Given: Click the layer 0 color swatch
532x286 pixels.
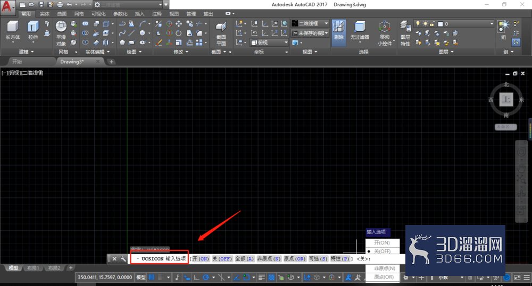Looking at the screenshot, I should [x=440, y=24].
